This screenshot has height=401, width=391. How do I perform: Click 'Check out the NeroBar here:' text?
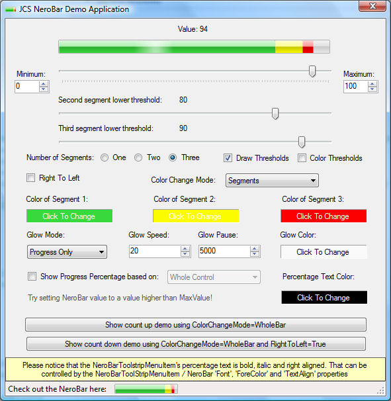tap(58, 389)
